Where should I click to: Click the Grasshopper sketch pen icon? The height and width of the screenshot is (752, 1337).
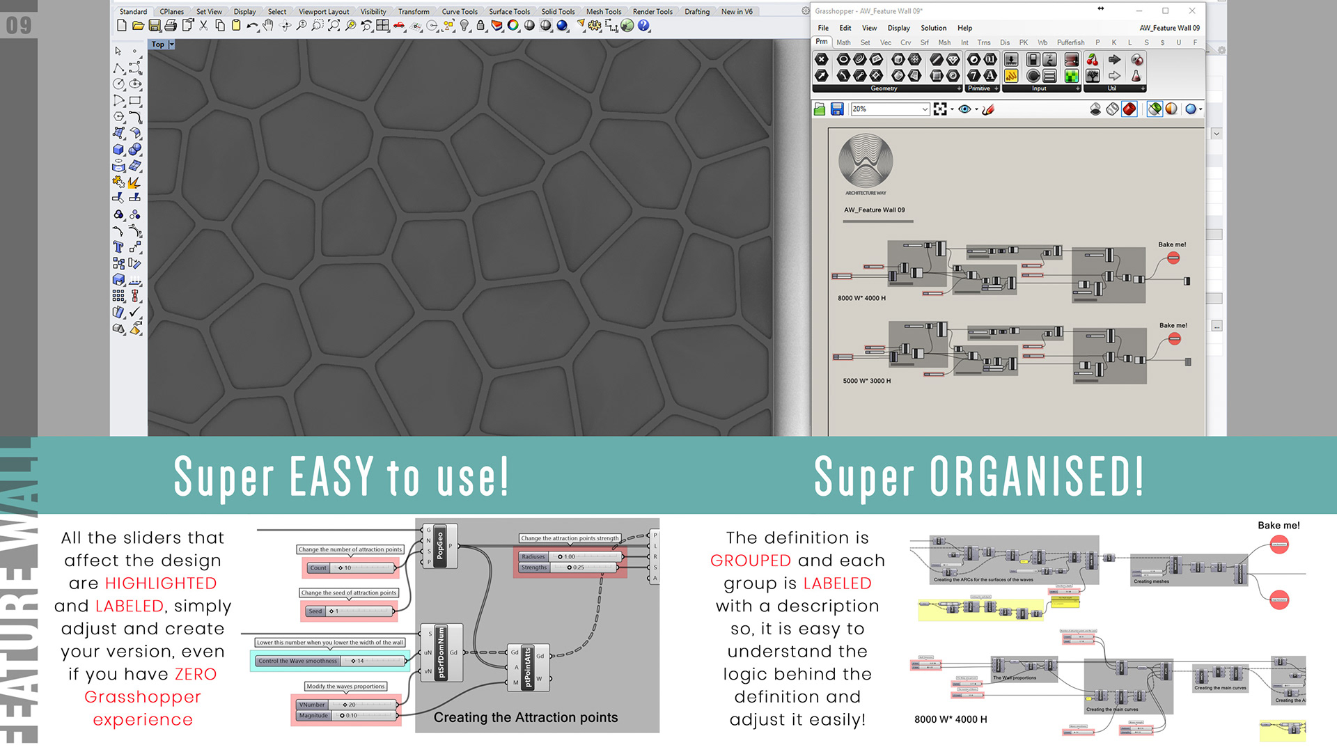pos(987,109)
